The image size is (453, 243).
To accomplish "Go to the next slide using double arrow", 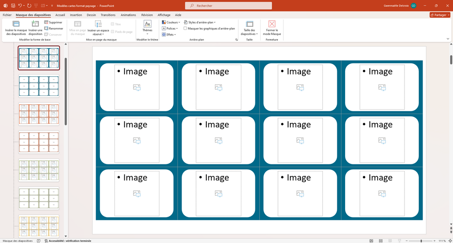I will pyautogui.click(x=451, y=232).
